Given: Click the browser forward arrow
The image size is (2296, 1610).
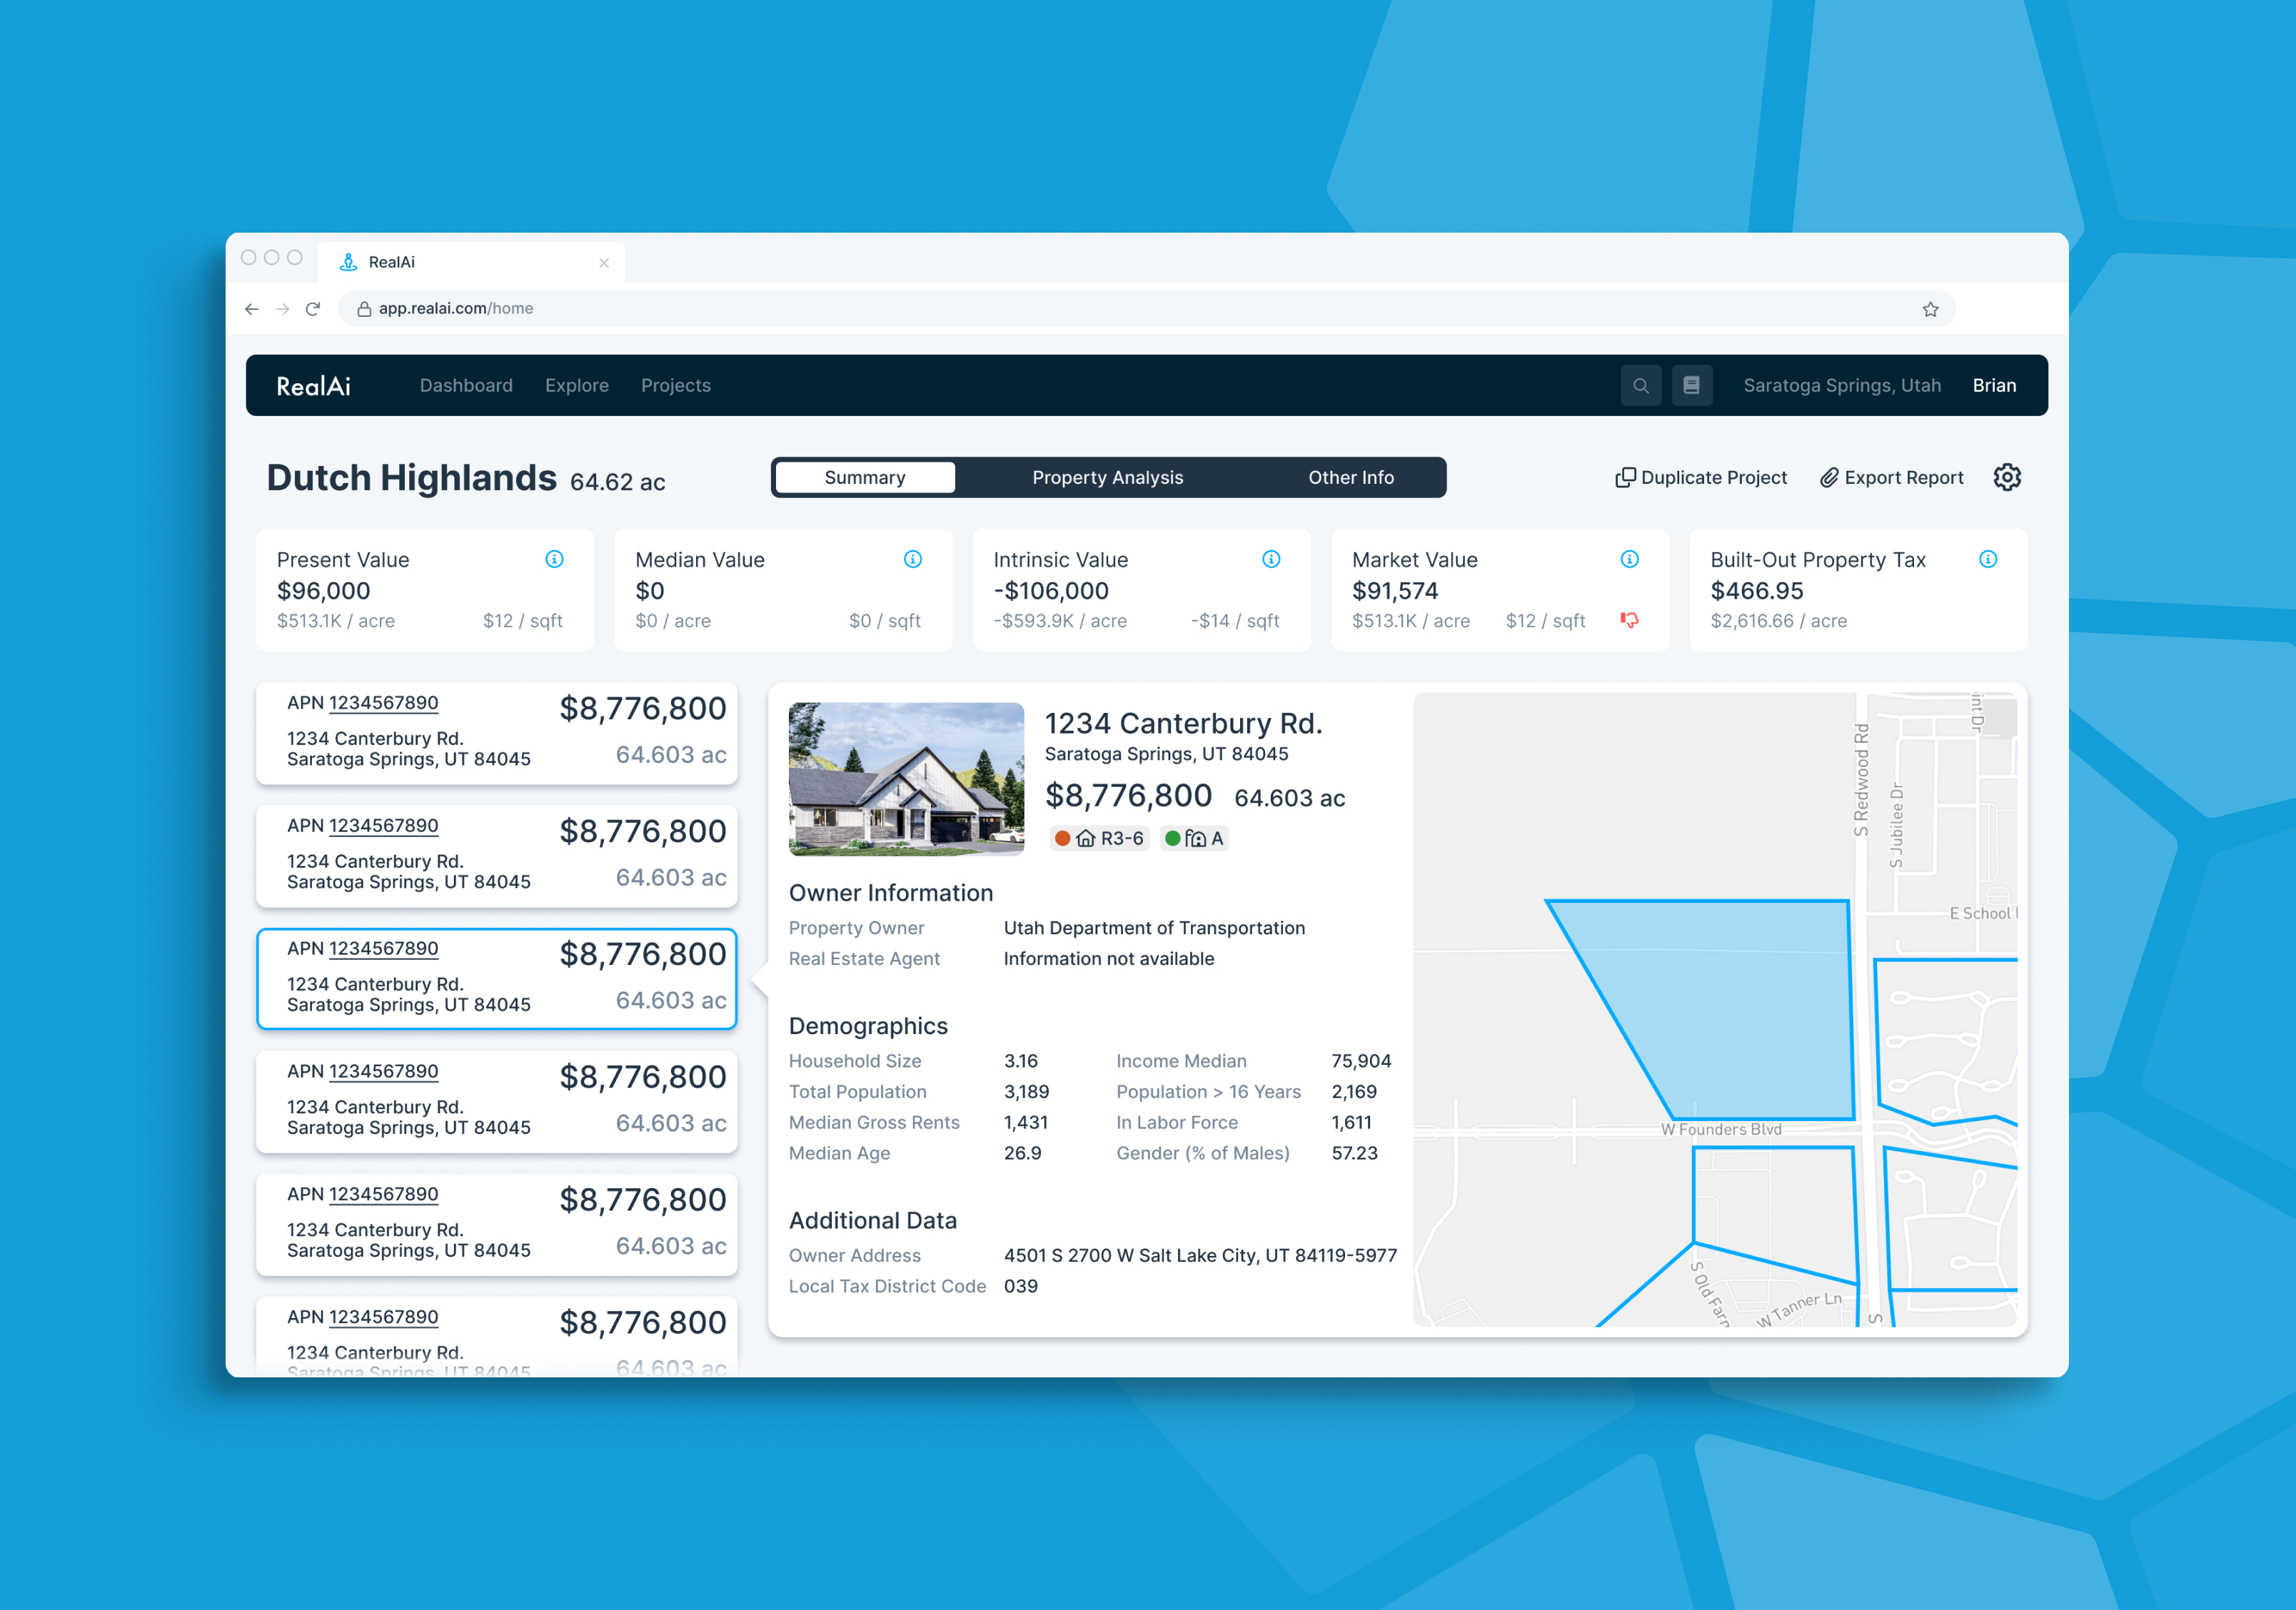Looking at the screenshot, I should point(282,309).
